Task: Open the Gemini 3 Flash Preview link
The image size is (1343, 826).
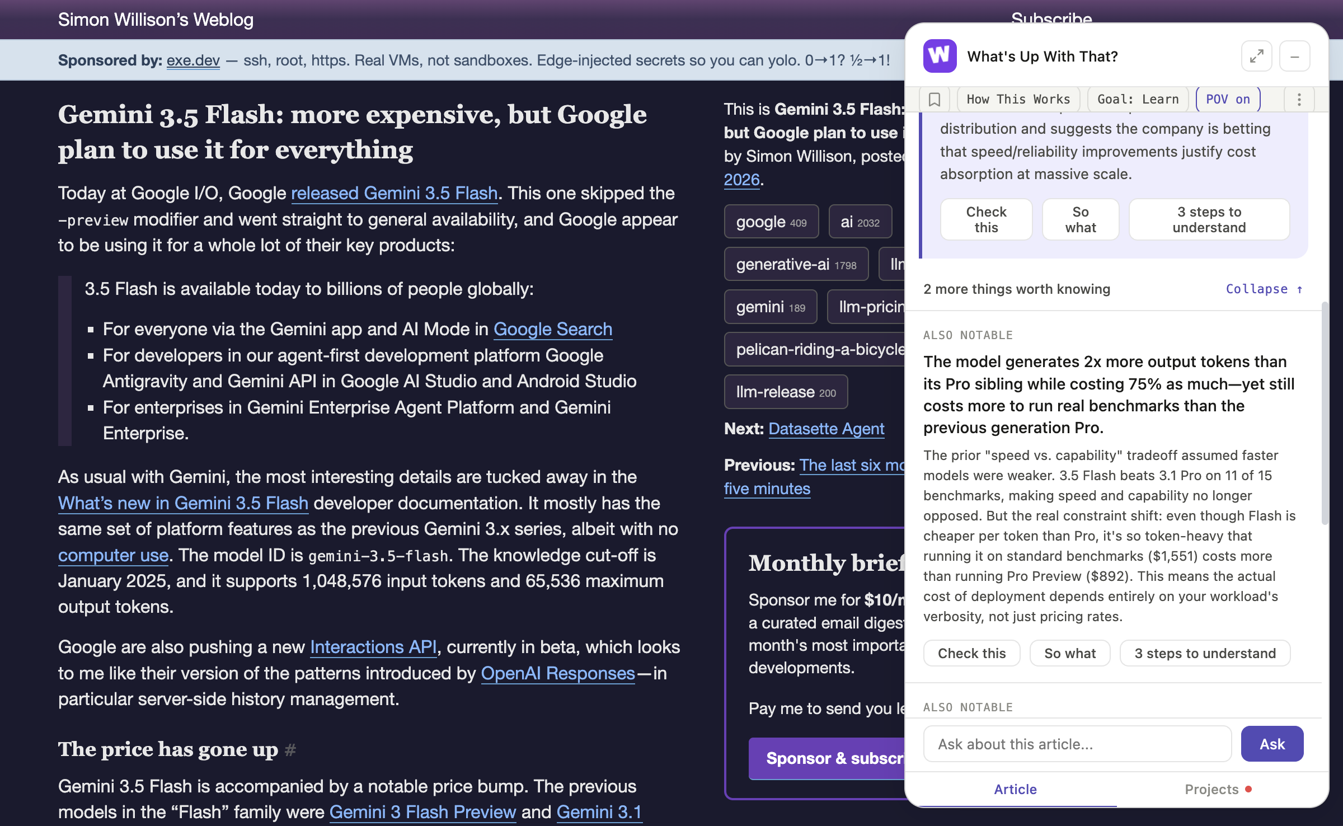Action: [x=422, y=811]
